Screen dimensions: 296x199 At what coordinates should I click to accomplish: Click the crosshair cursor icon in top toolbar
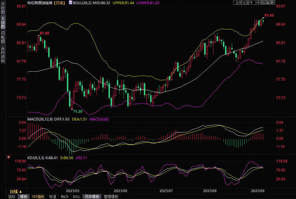click(x=259, y=2)
